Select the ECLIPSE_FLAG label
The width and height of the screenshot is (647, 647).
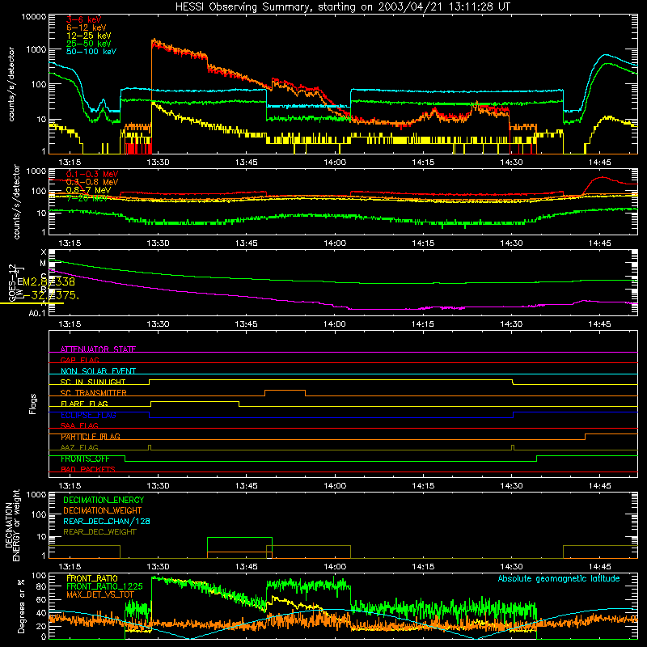click(88, 415)
